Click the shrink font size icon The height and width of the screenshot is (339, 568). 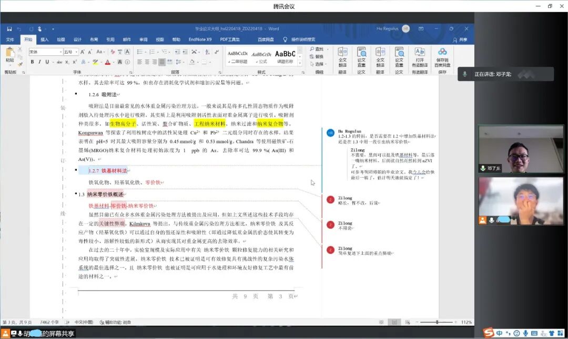[90, 52]
